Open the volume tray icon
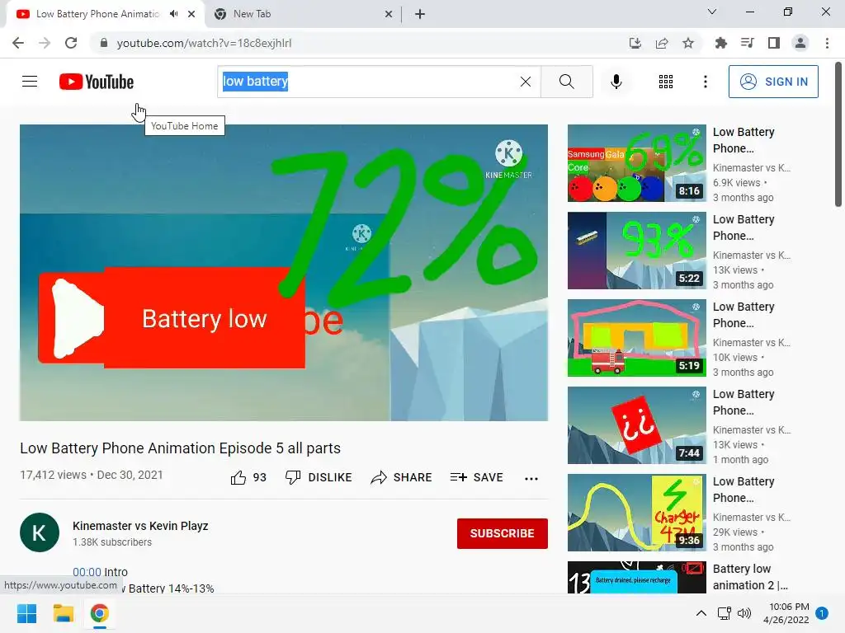This screenshot has height=633, width=845. coord(744,613)
